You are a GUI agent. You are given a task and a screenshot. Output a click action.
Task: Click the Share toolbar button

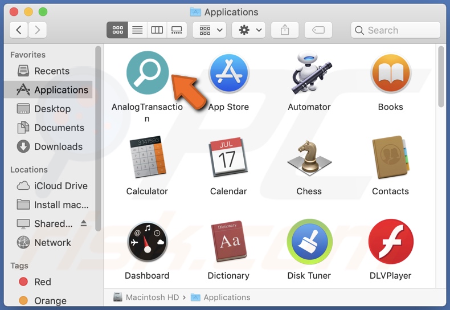285,30
